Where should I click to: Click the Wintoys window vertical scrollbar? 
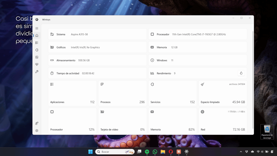coord(253,80)
